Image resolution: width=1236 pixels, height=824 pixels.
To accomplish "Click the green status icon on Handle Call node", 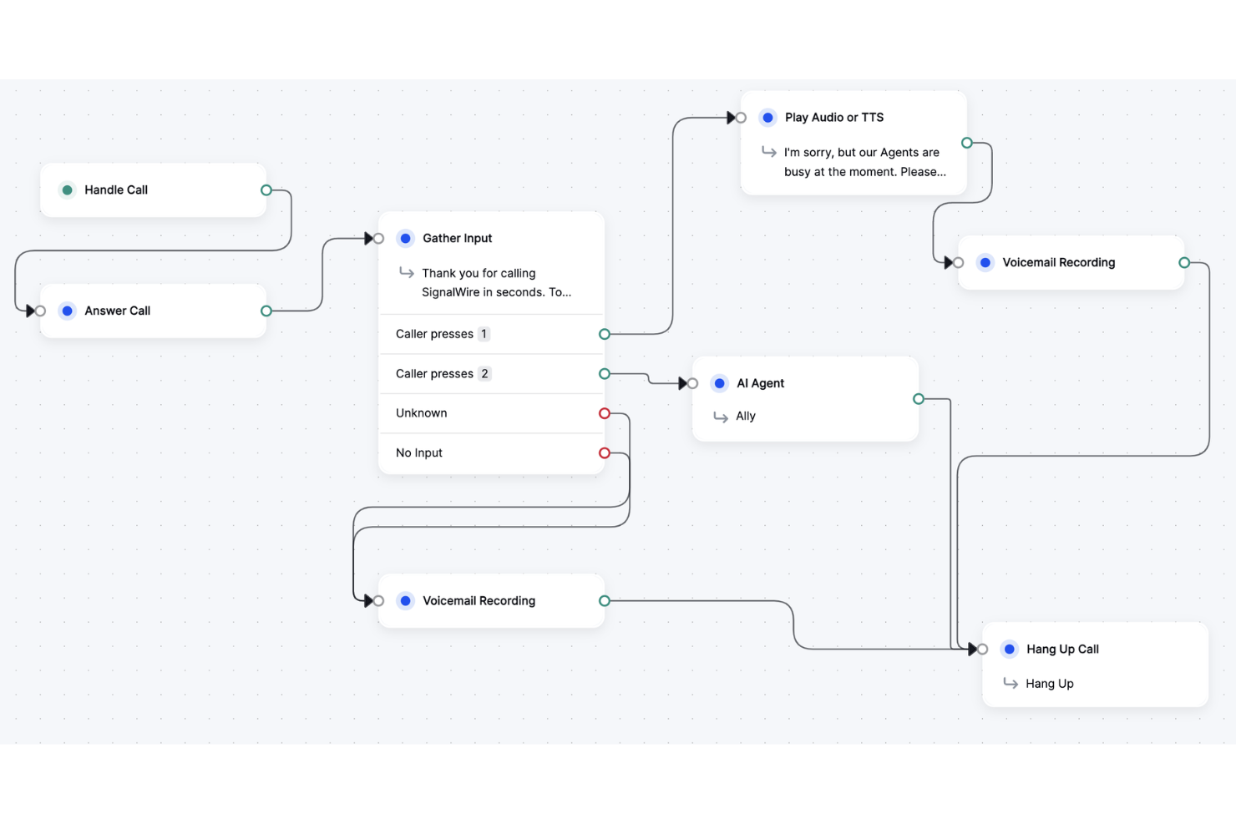I will (x=67, y=190).
